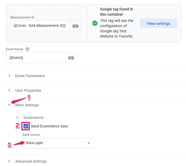Viewport: 186px width, 166px height.
Task: Expand User Properties using its chevron
Action: coord(9,90)
